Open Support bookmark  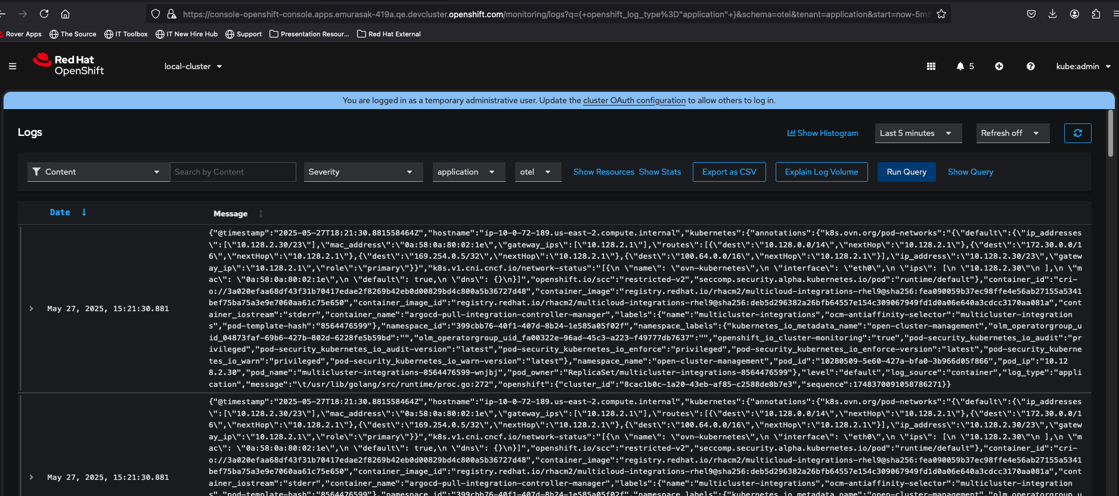(x=244, y=34)
